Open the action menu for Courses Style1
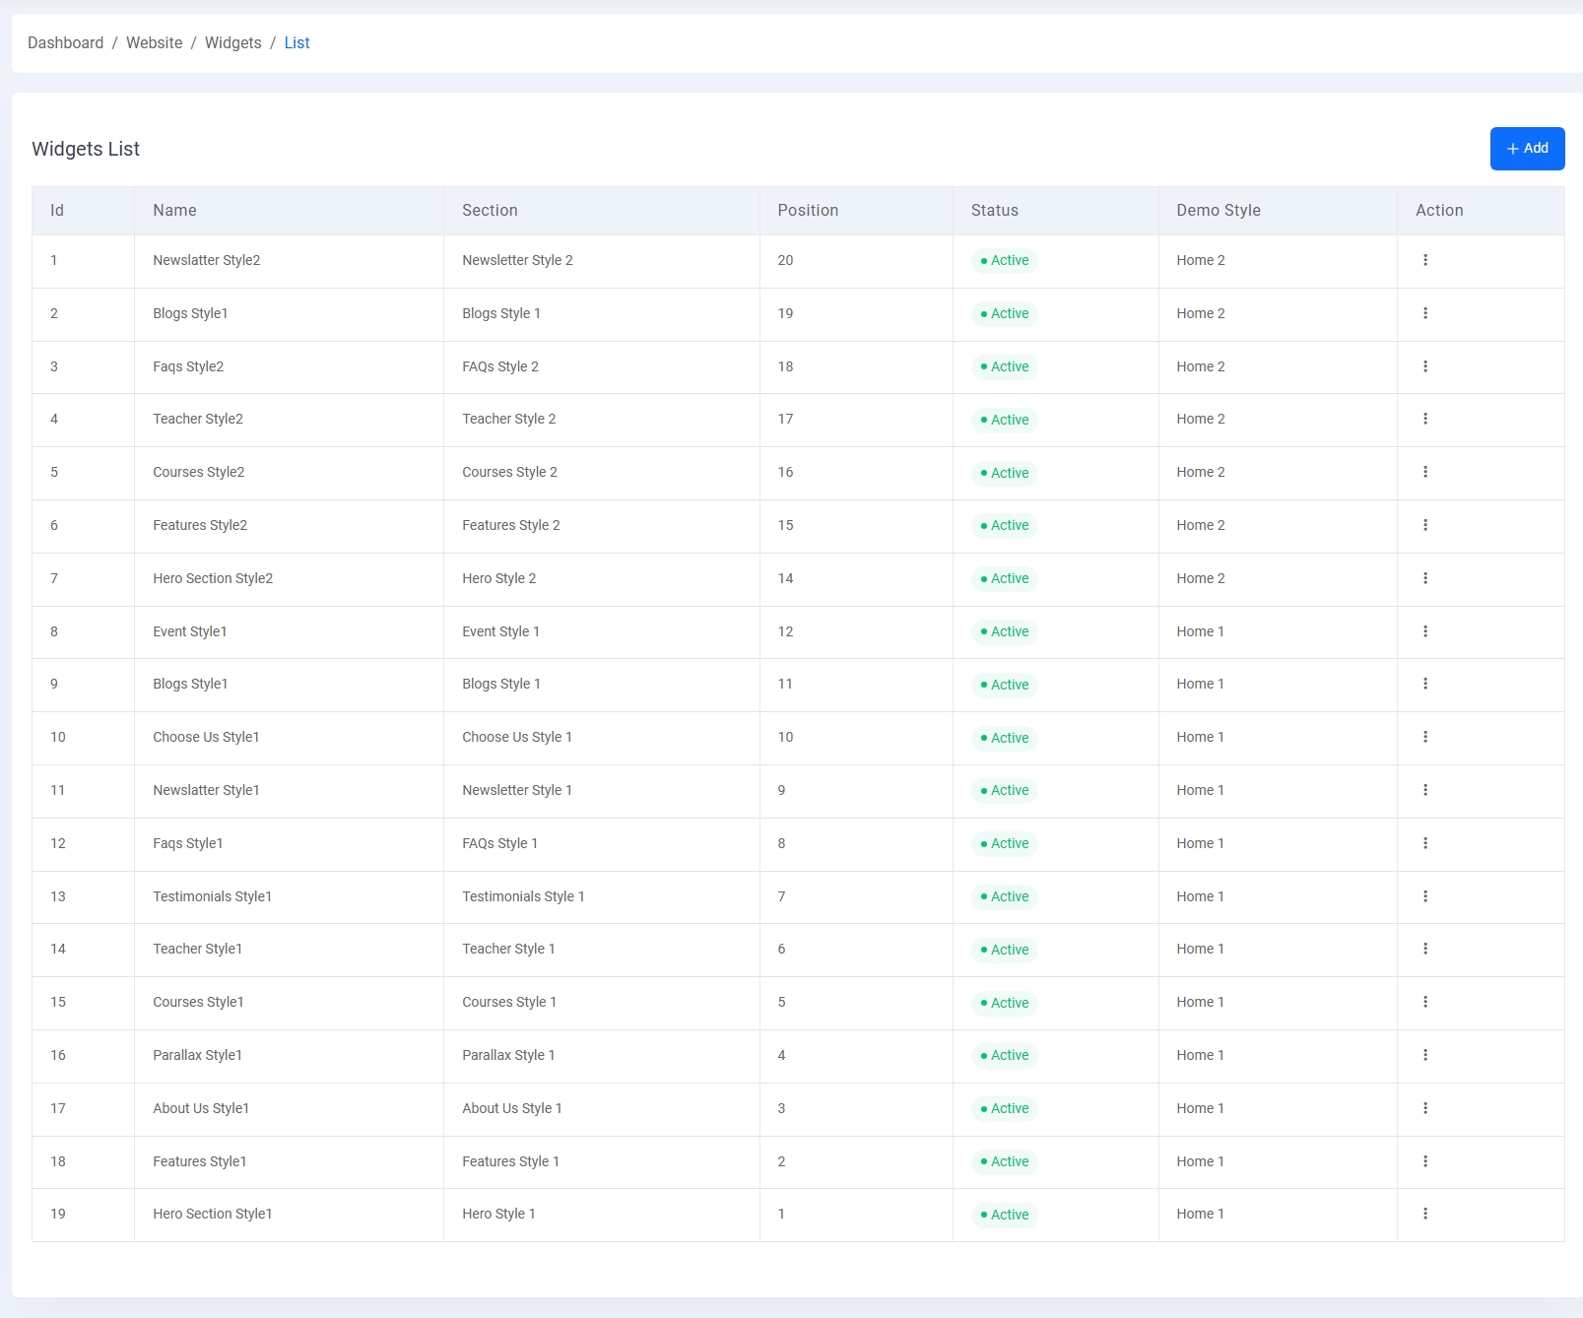The image size is (1583, 1318). [1425, 1002]
